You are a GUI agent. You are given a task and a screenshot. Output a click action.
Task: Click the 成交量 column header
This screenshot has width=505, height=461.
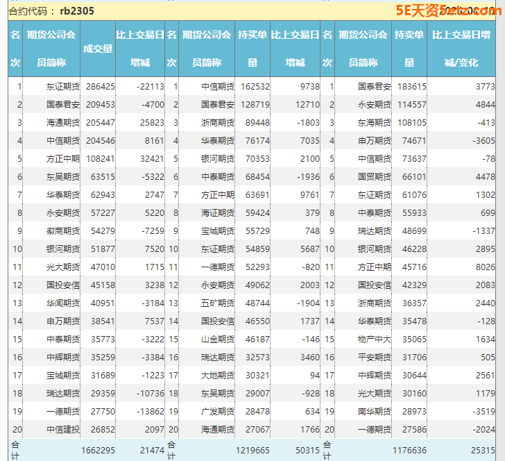(x=98, y=49)
